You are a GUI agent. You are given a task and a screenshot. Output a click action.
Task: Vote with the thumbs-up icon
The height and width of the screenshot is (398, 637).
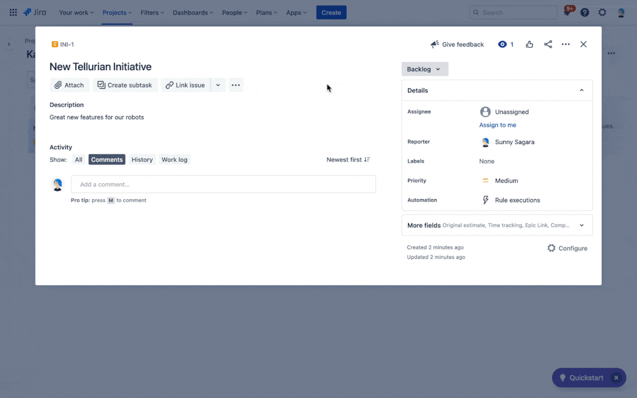[529, 44]
